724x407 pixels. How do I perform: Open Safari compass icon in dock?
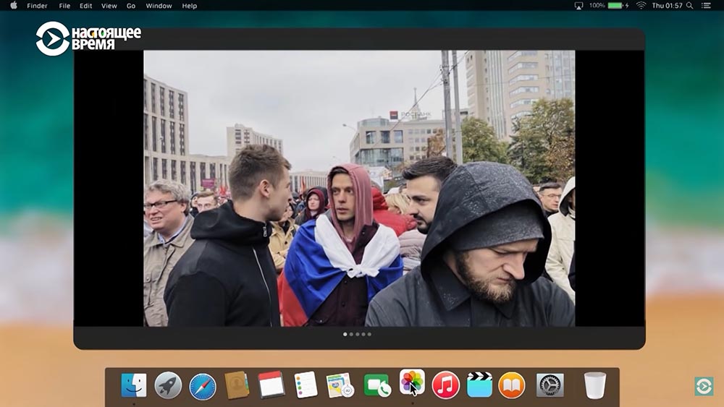pyautogui.click(x=203, y=386)
